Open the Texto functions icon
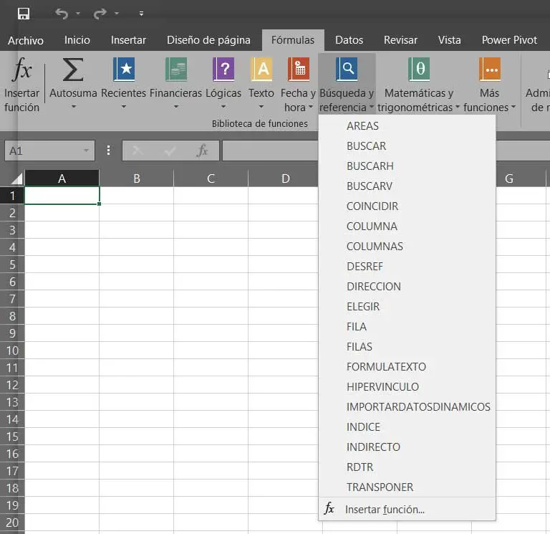This screenshot has height=534, width=550. [x=261, y=69]
